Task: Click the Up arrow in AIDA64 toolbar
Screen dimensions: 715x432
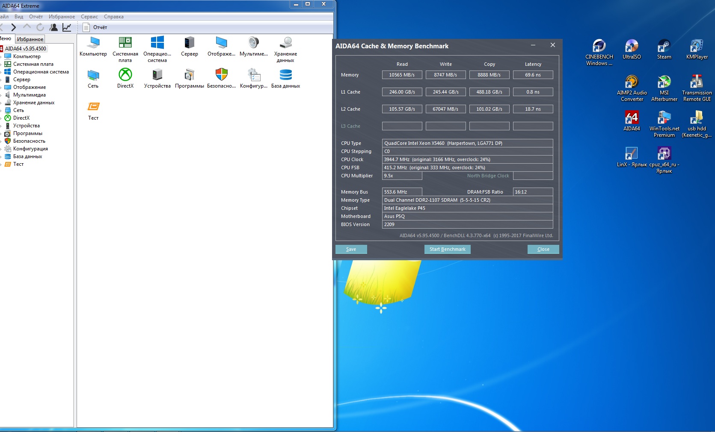Action: pos(27,27)
